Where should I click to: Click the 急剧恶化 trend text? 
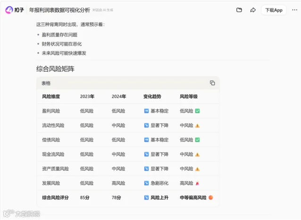[159, 183]
